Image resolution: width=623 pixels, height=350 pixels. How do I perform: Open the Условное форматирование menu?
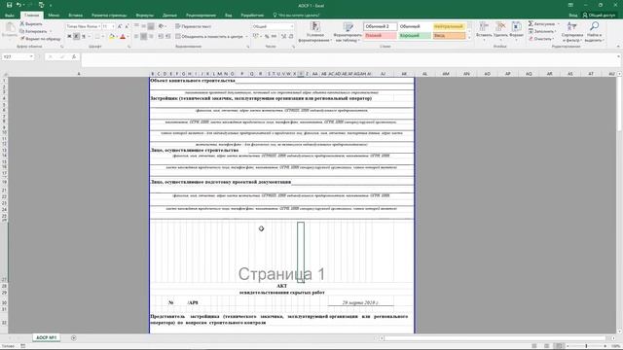(x=315, y=32)
